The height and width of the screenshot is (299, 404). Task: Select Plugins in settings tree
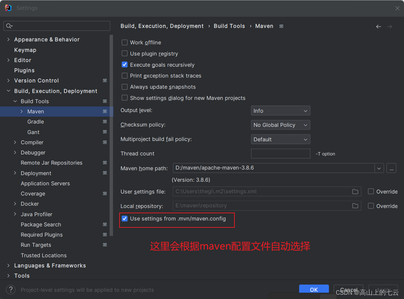pos(24,70)
